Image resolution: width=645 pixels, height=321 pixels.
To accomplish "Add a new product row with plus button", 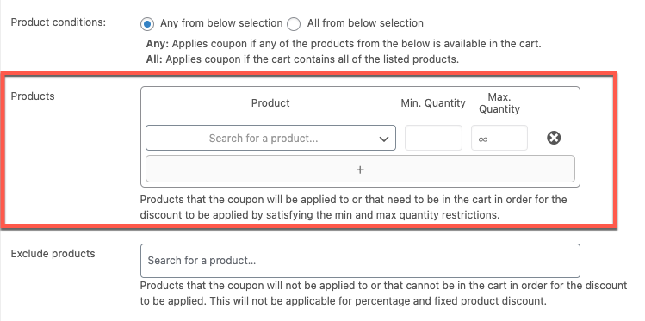I will (360, 169).
